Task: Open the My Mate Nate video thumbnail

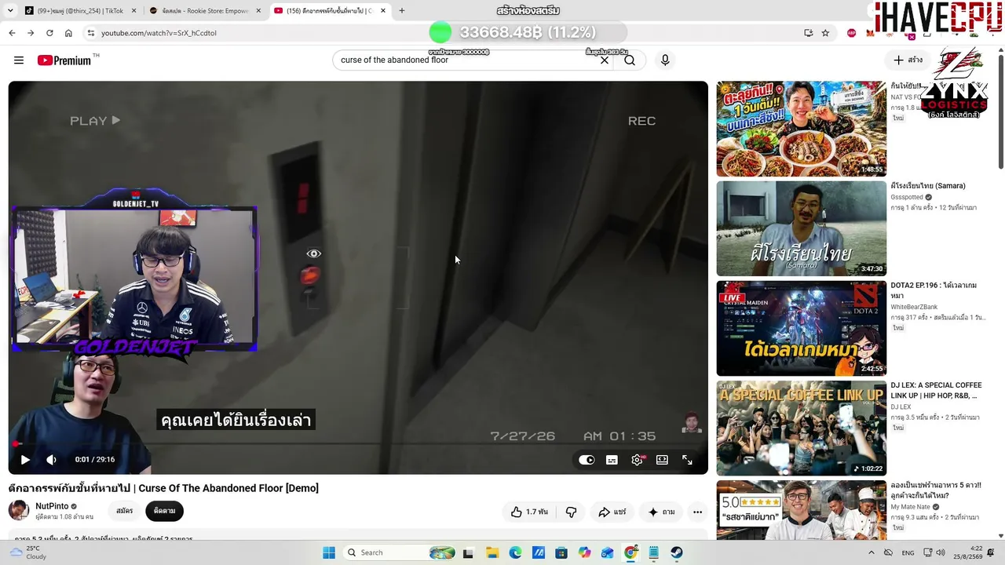Action: (801, 510)
